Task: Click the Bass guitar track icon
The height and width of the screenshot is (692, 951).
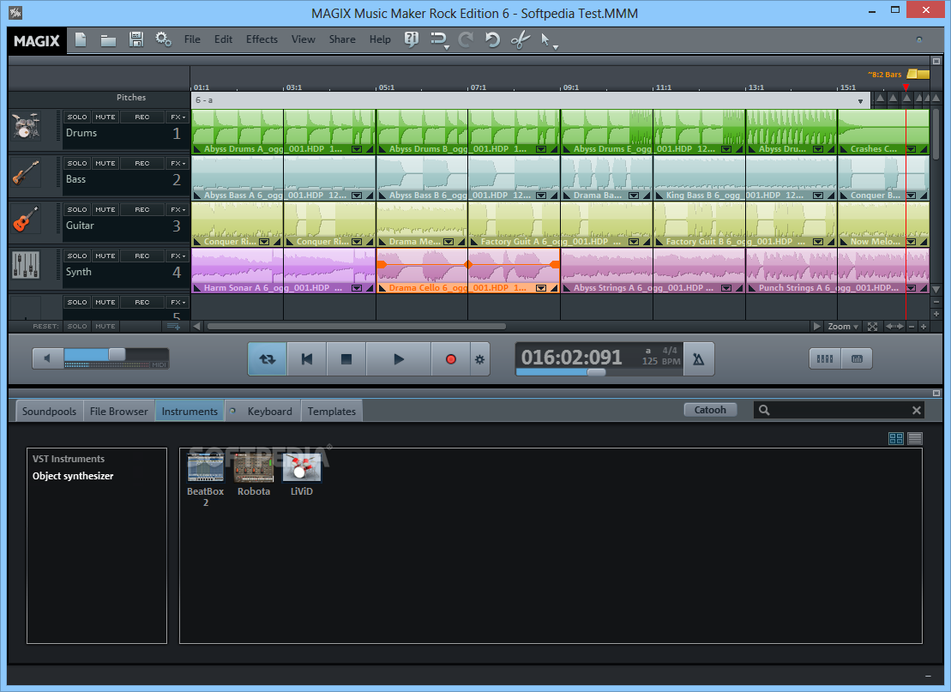Action: point(26,173)
